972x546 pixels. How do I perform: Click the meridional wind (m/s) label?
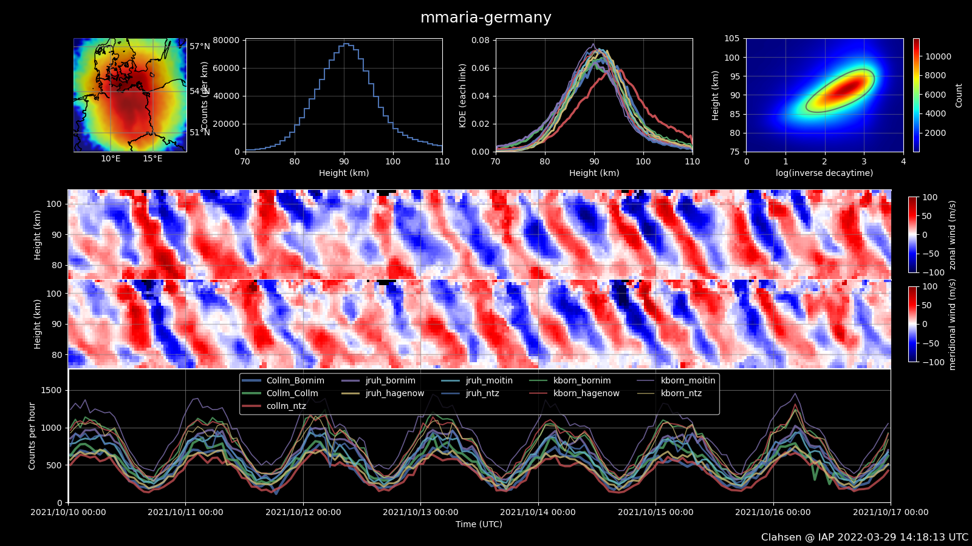952,325
